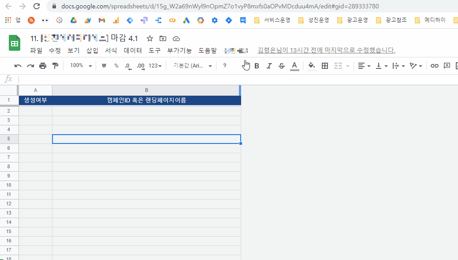Image resolution: width=458 pixels, height=260 pixels.
Task: Insert link via chain icon
Action: click(434, 66)
